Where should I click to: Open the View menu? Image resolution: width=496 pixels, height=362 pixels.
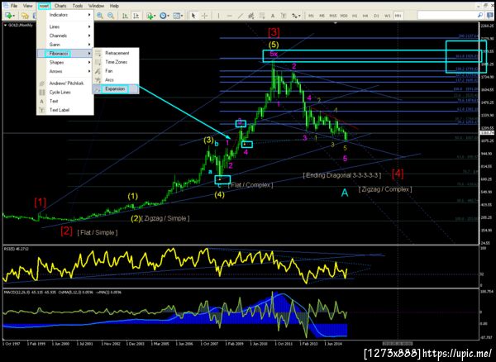[28, 6]
